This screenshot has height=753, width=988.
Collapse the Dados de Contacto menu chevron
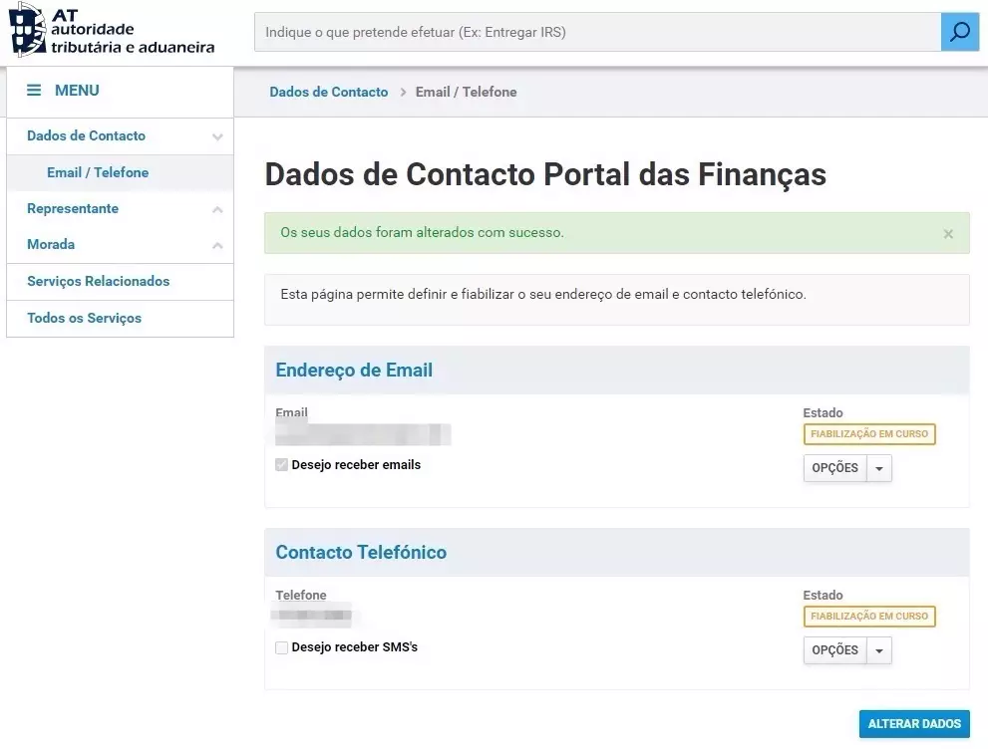pyautogui.click(x=217, y=136)
